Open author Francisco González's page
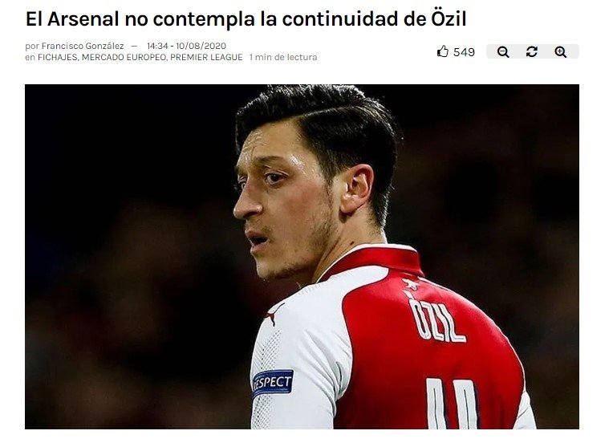 point(83,46)
